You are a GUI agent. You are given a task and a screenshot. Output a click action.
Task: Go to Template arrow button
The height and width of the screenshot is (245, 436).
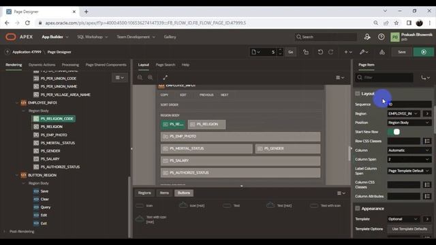pos(427,219)
